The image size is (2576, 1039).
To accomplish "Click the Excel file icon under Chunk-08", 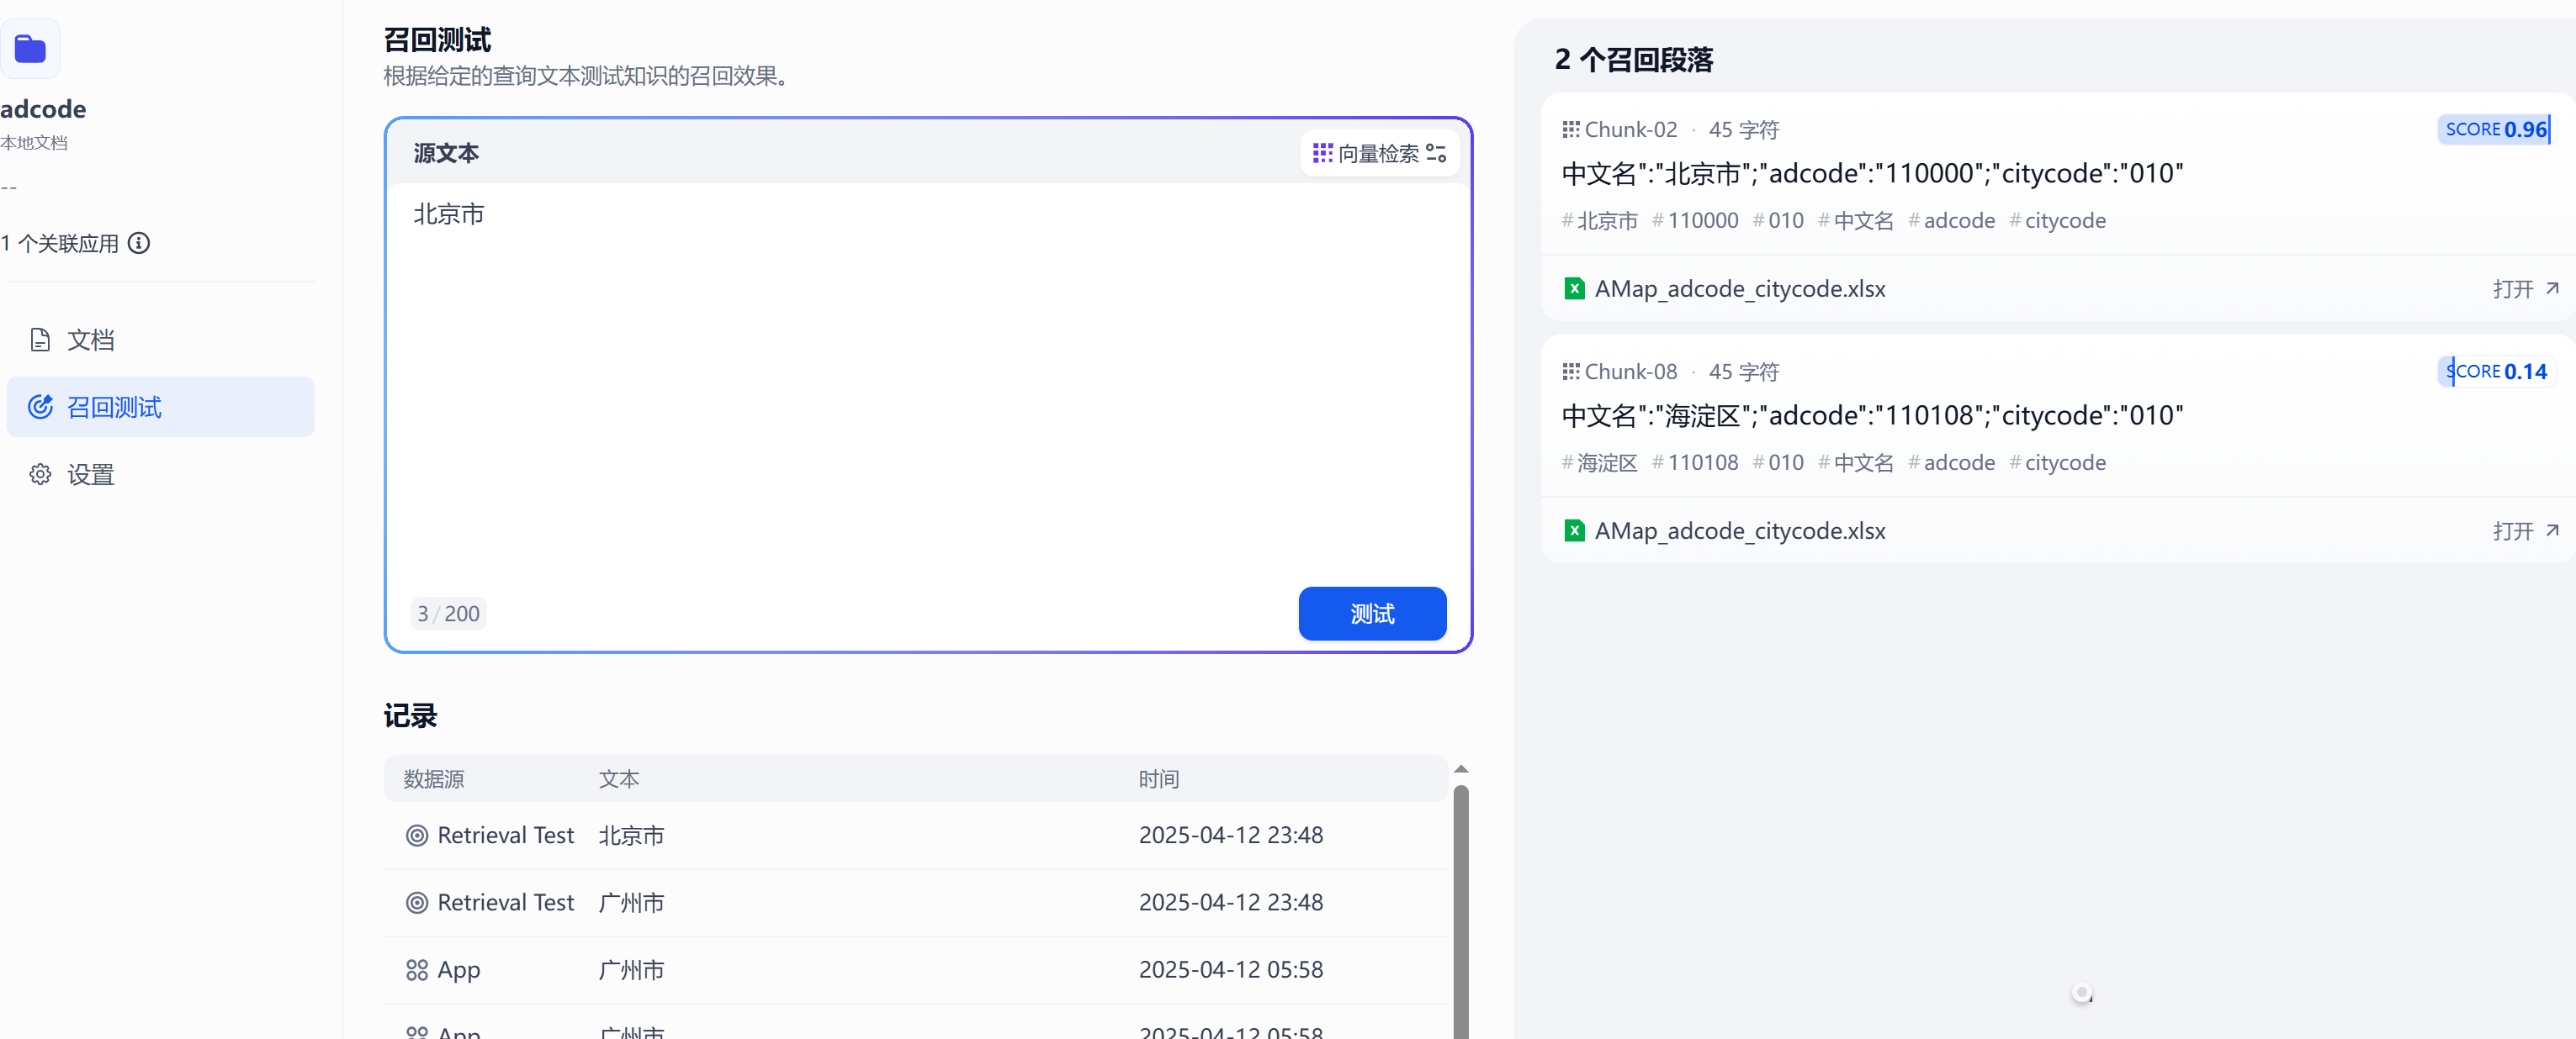I will [1573, 530].
